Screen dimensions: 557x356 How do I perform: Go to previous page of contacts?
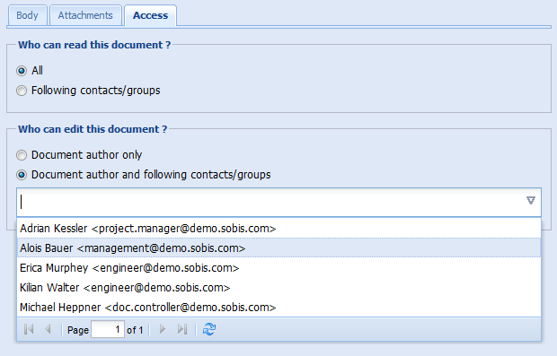tap(48, 329)
